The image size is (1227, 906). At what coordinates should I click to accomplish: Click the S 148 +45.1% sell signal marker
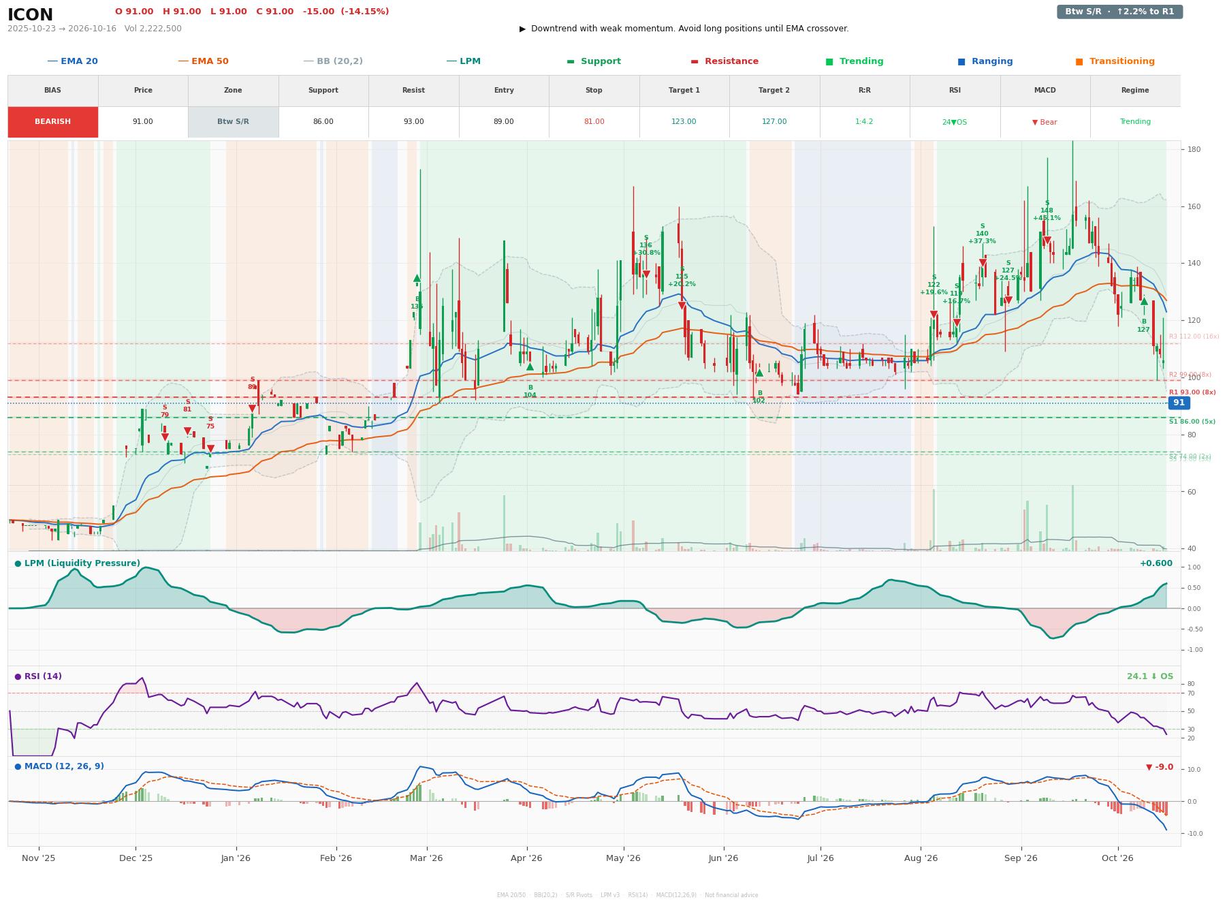point(1047,240)
